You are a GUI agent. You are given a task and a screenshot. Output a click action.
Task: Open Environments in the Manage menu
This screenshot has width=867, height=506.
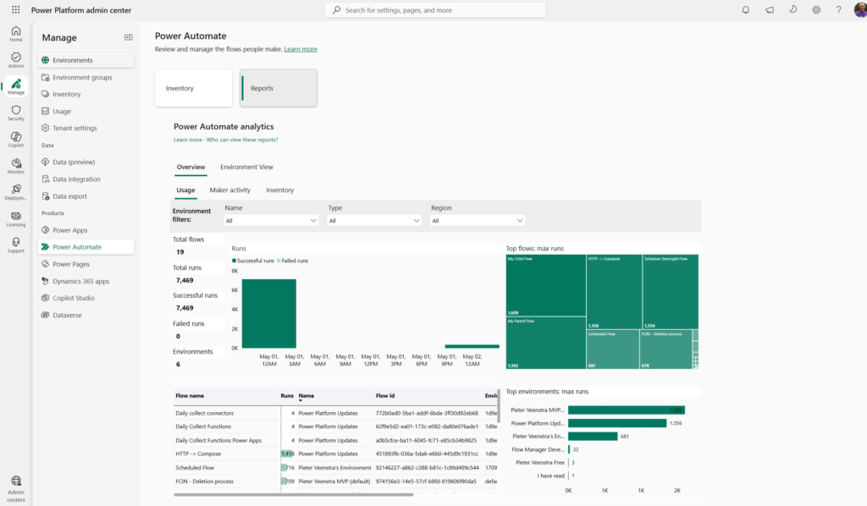86,60
